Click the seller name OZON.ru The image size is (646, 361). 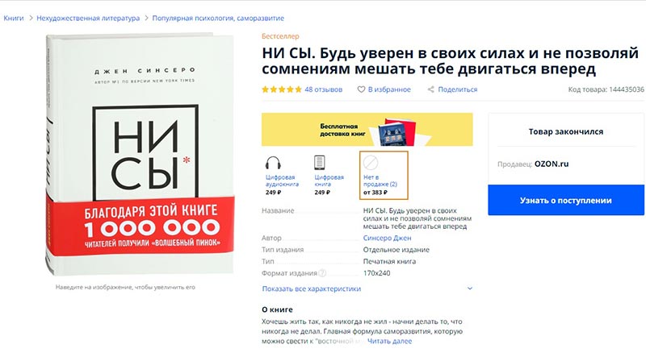(552, 164)
